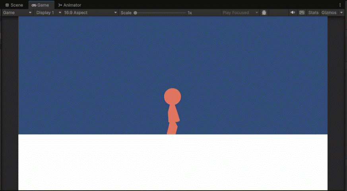The image size is (347, 191).
Task: Expand the arrow next to Gizmos
Action: click(x=341, y=13)
